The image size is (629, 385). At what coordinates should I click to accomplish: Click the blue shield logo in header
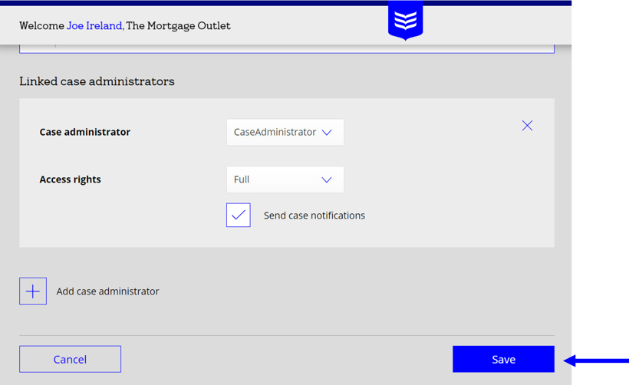(405, 21)
